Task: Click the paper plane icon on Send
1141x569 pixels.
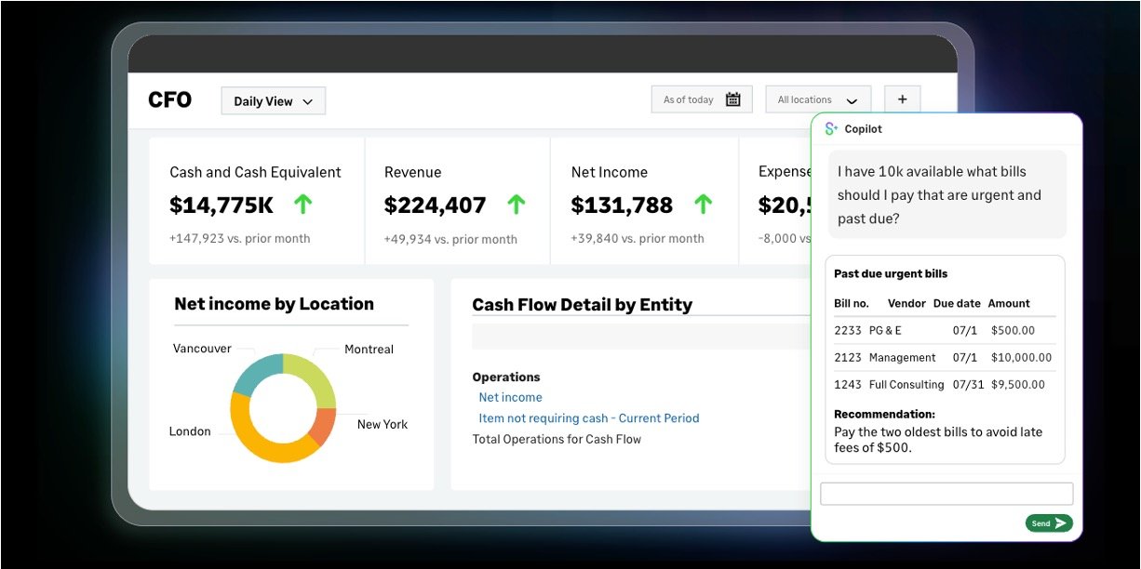Action: point(1061,523)
